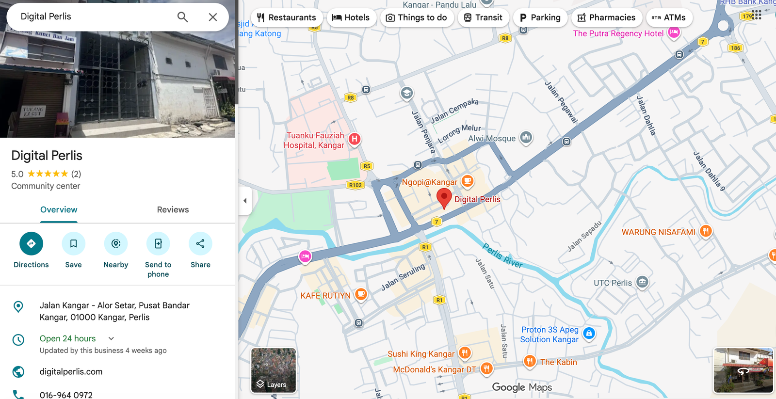776x399 pixels.
Task: Open the Google apps grid icon
Action: [757, 15]
